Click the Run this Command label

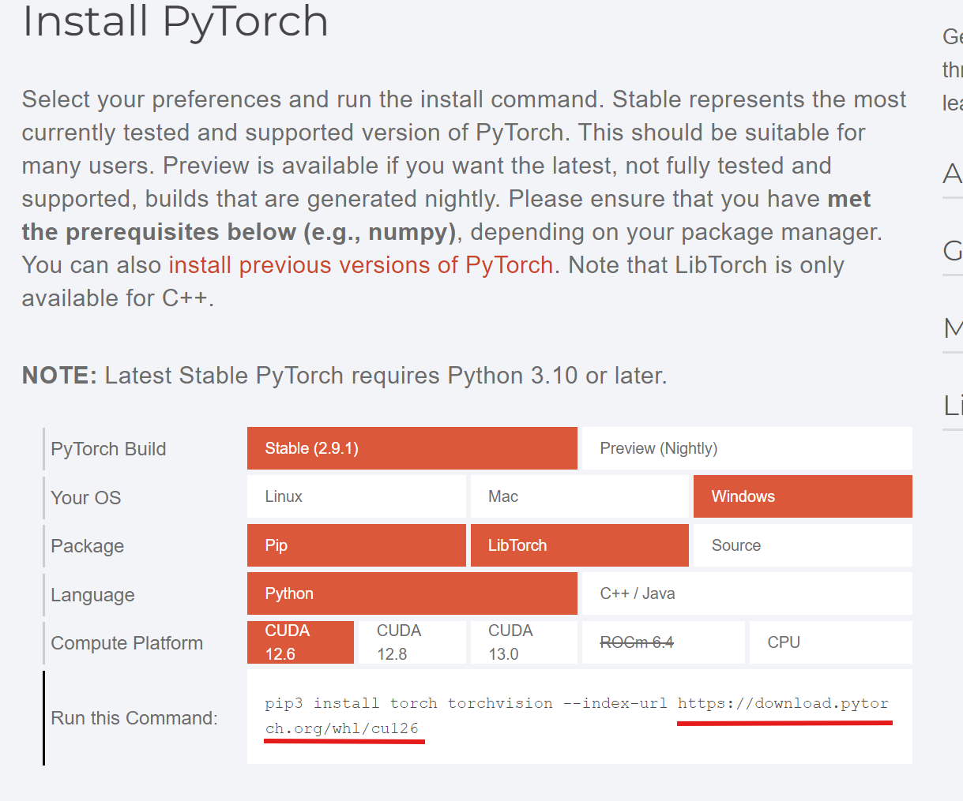134,718
